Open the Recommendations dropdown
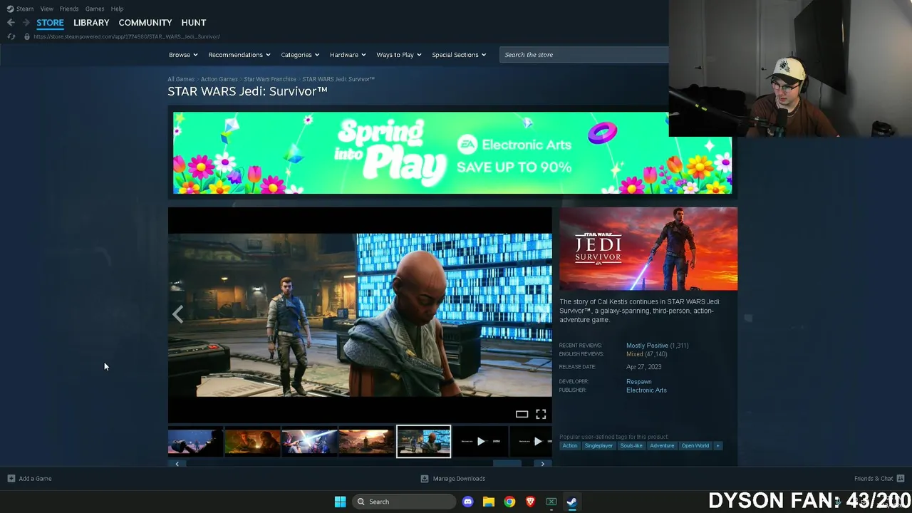 239,55
